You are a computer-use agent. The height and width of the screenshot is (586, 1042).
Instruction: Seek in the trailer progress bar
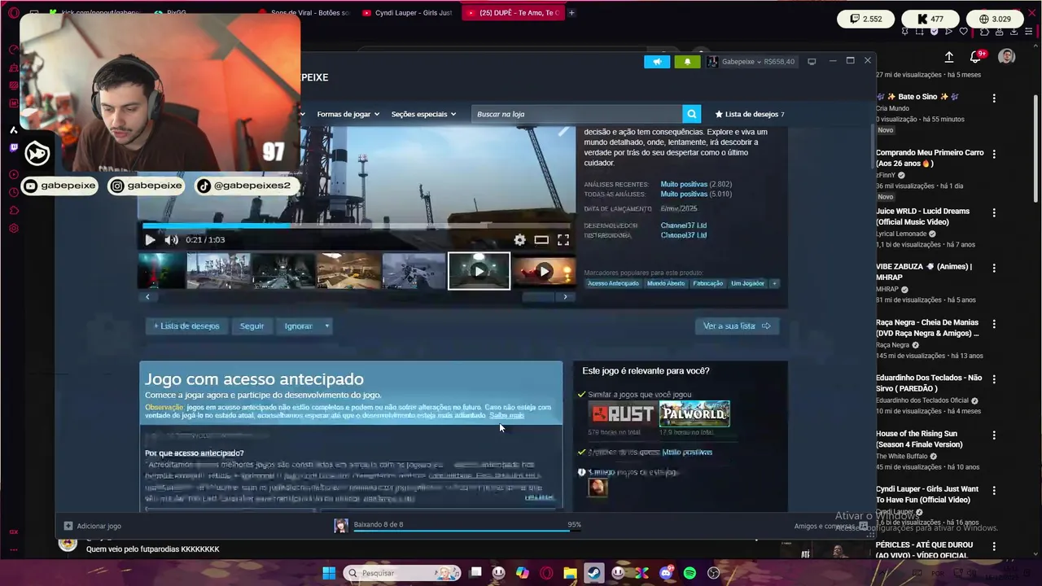pos(357,225)
